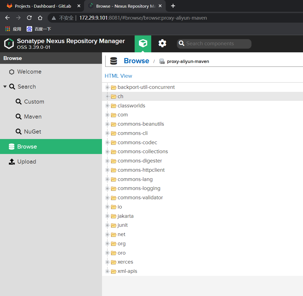This screenshot has height=296, width=303.
Task: Click the Browse breadcrumb link
Action: click(x=136, y=61)
